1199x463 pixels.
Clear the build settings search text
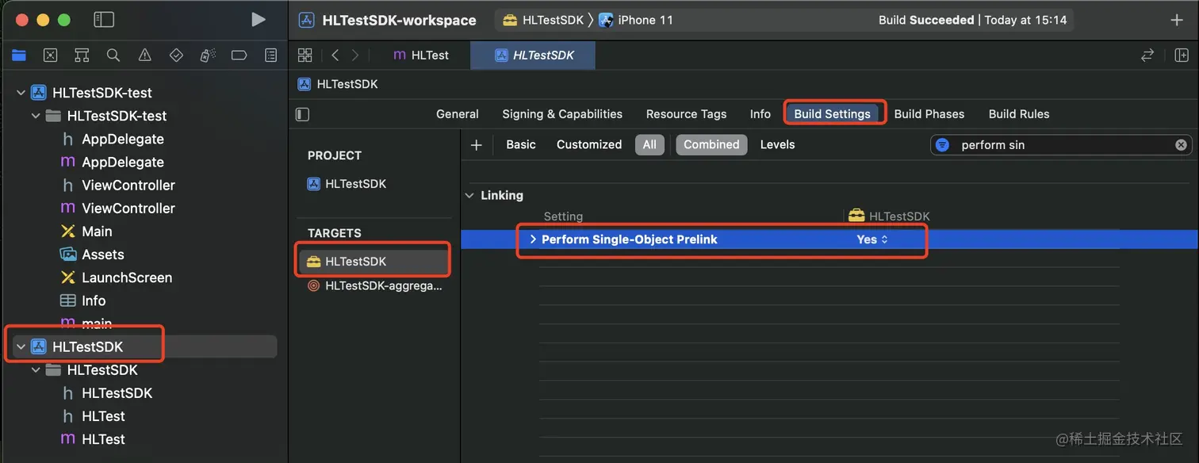pyautogui.click(x=1181, y=145)
